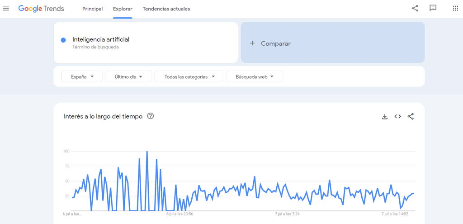The image size is (463, 224).
Task: Switch to Tendencias actuales tab
Action: point(166,9)
